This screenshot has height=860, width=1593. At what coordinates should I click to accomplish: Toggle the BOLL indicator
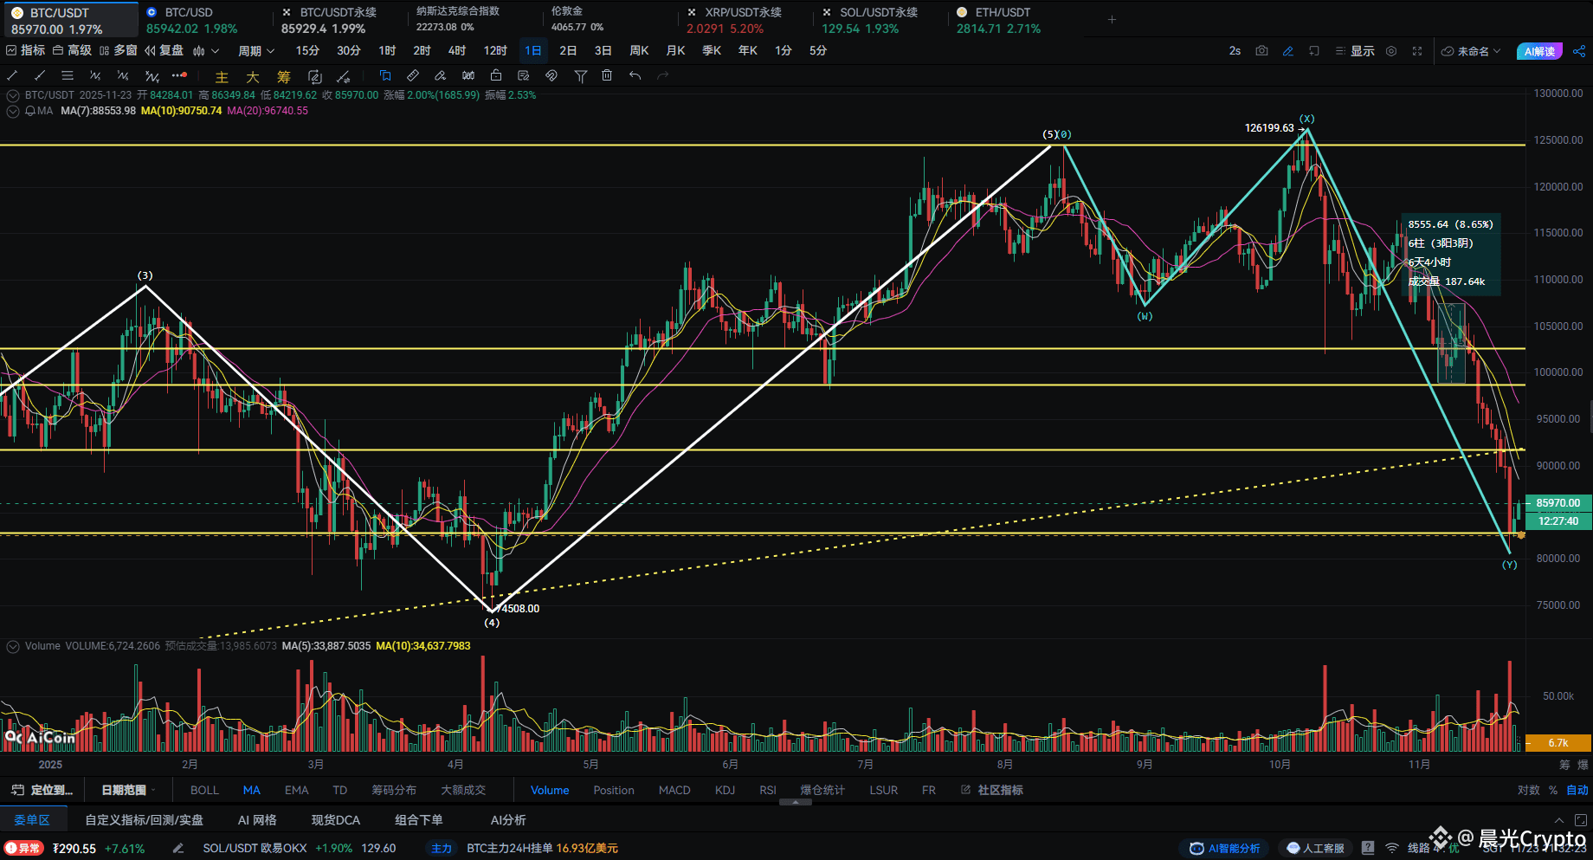pyautogui.click(x=204, y=790)
